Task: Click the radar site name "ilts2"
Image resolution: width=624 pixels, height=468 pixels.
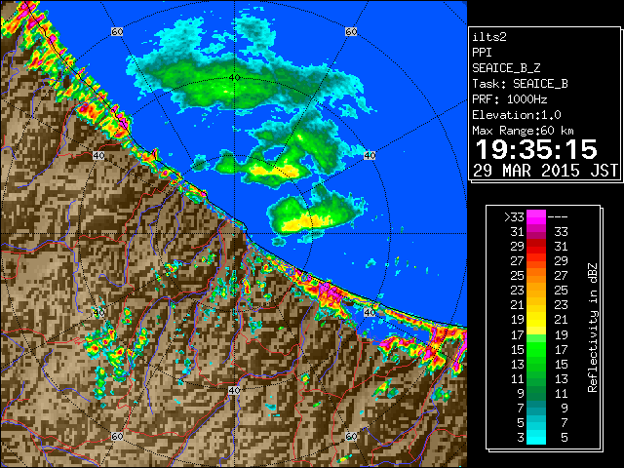Action: point(489,37)
